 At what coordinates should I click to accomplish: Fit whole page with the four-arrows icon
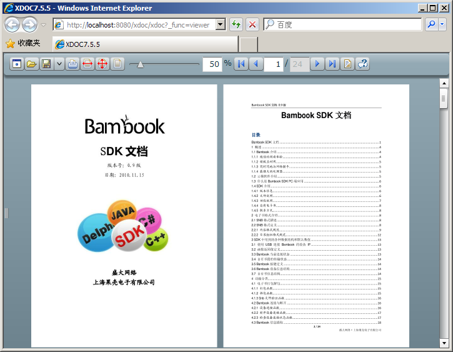(102, 64)
